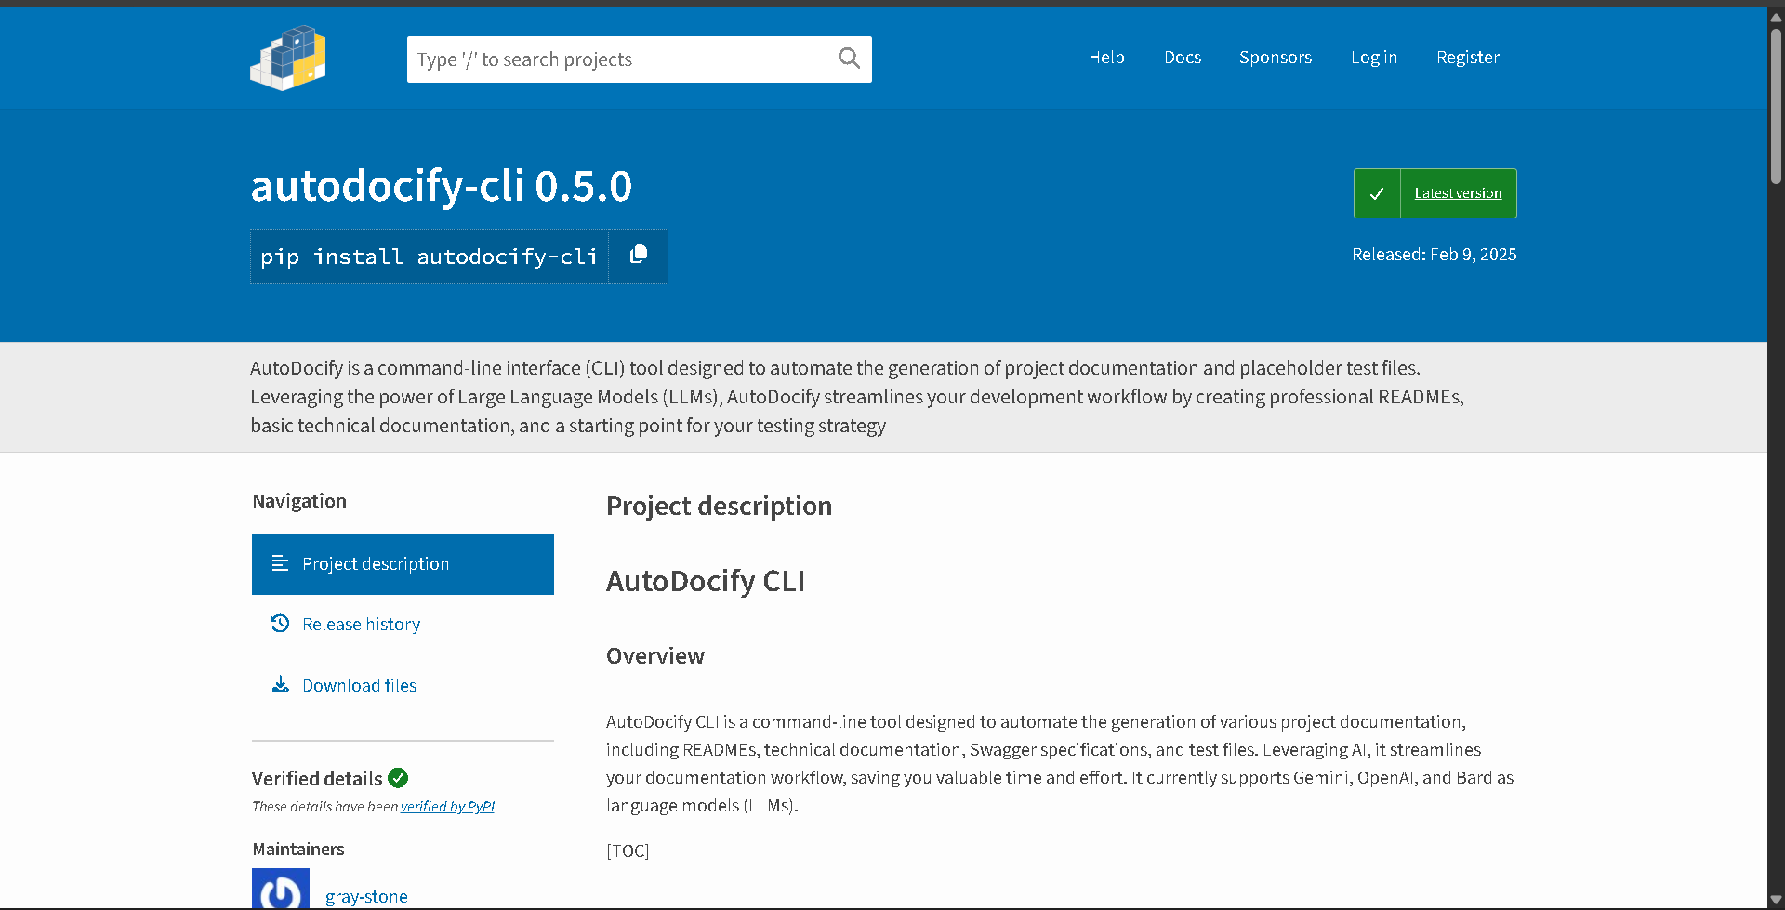Open the Docs link in header
The image size is (1785, 910).
click(1183, 58)
